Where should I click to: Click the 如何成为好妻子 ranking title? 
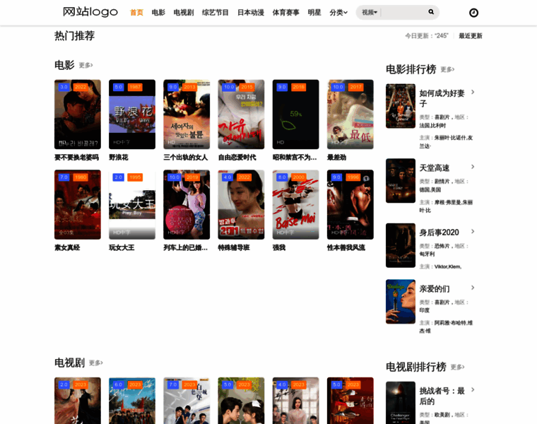442,98
